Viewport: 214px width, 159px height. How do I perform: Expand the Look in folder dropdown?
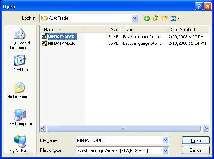point(135,18)
